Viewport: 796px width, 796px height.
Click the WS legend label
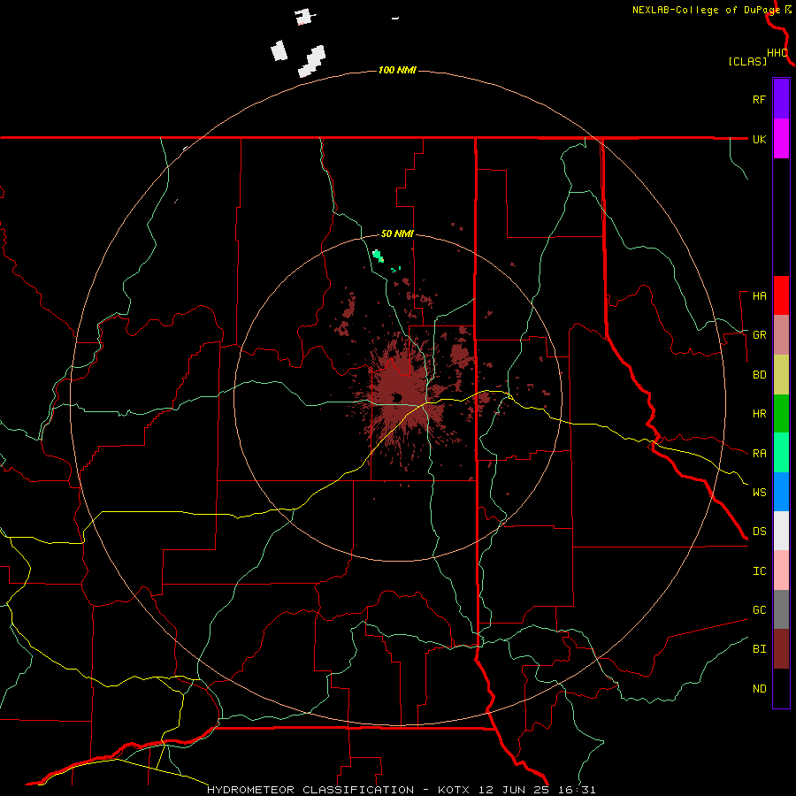(759, 493)
